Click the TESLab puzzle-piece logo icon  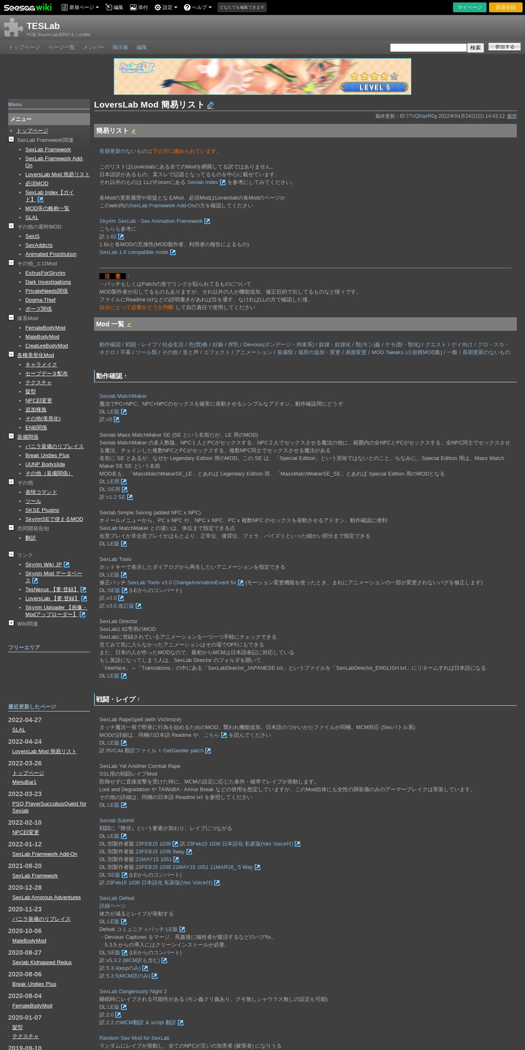[x=13, y=28]
